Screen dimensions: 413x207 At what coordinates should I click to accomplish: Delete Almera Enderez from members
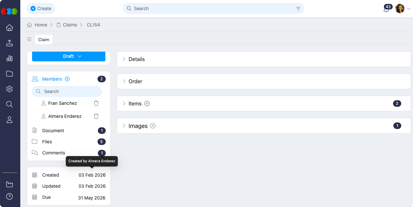tap(96, 116)
